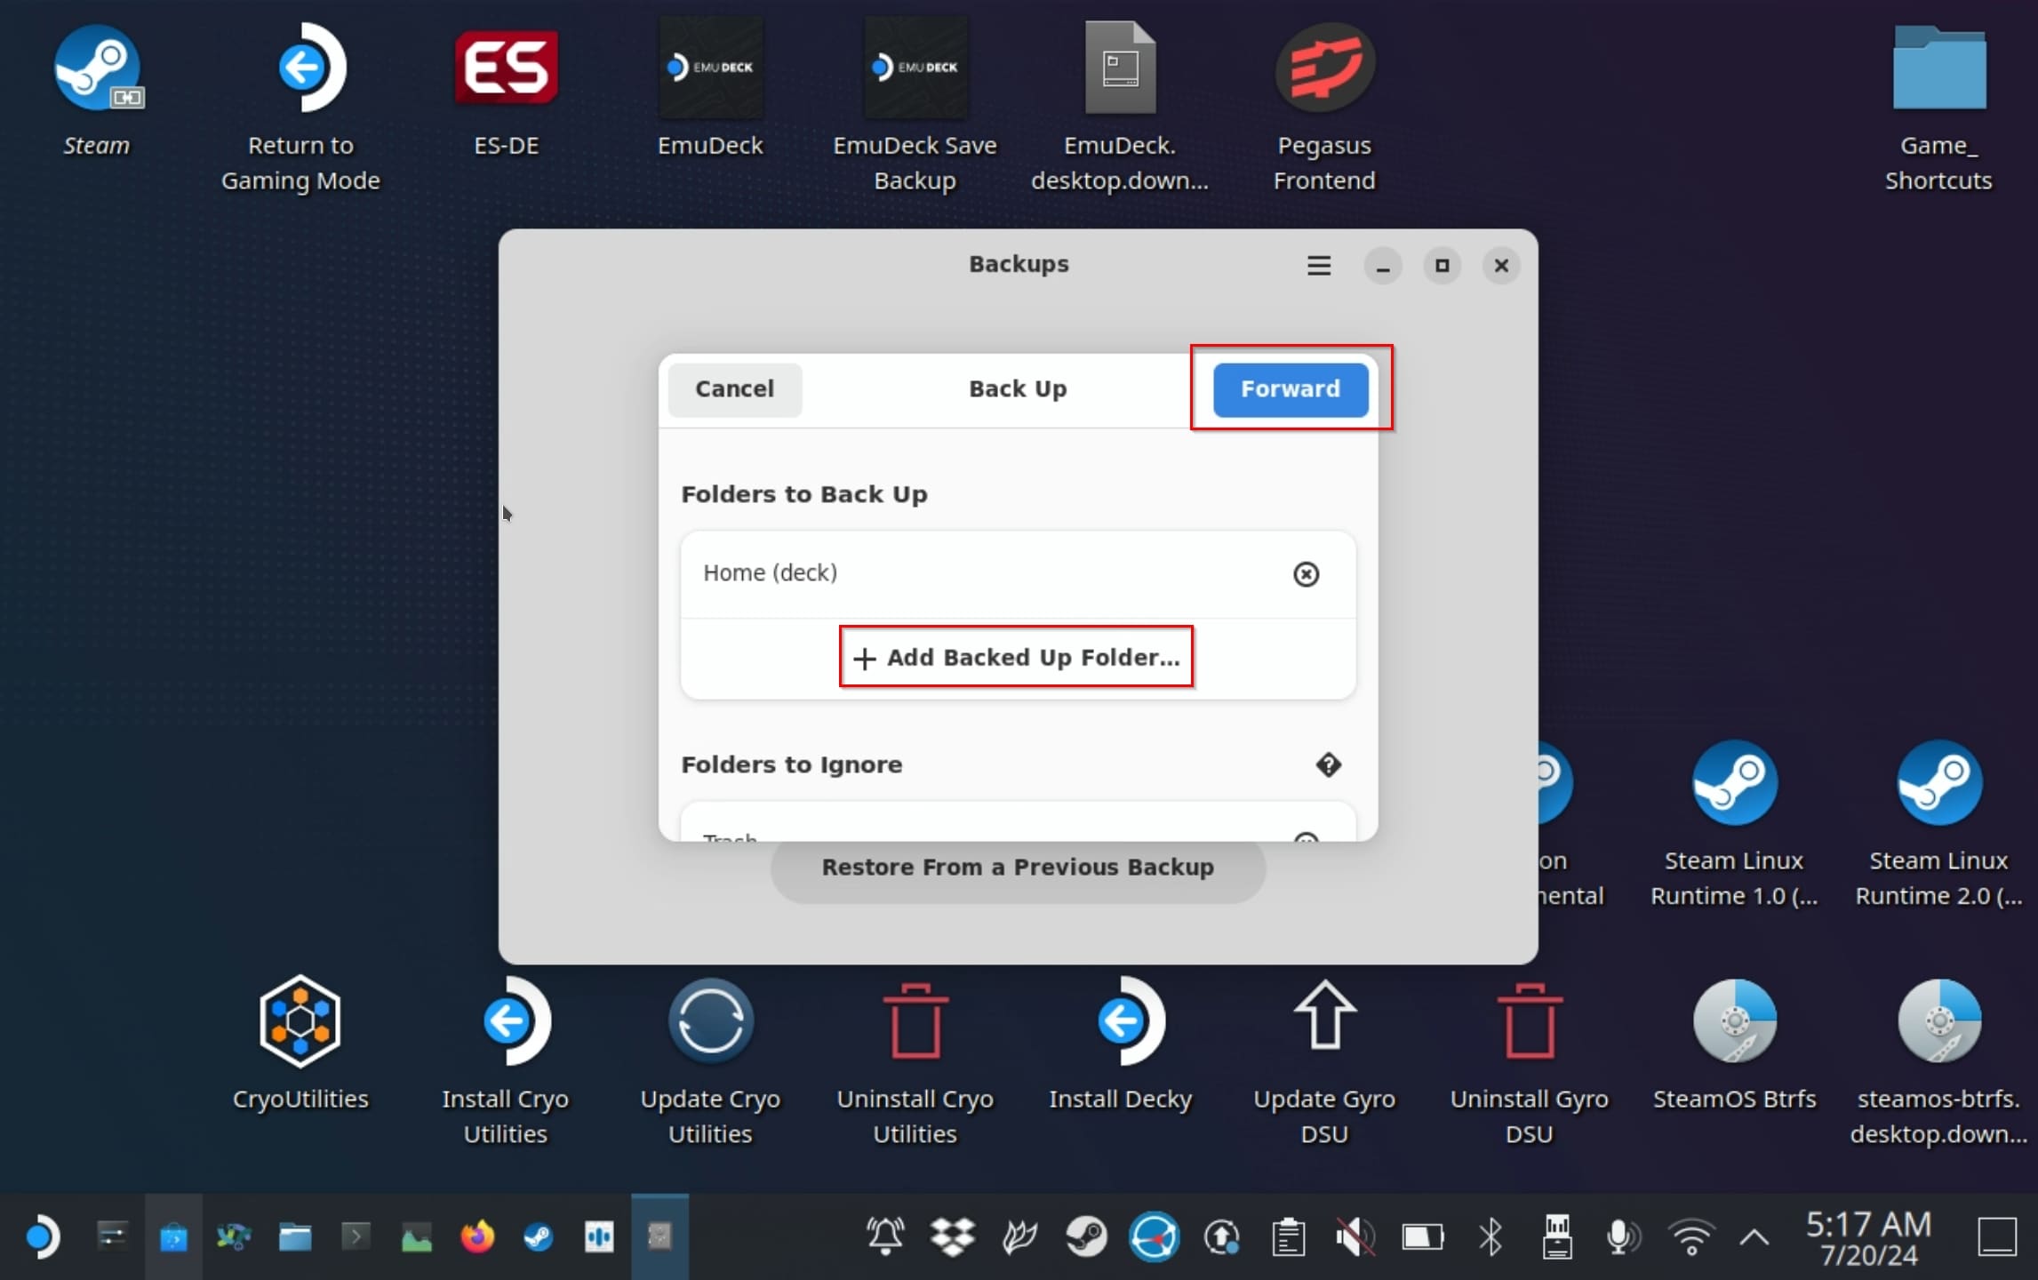
Task: Click the help icon in Folders to Ignore
Action: pos(1326,764)
